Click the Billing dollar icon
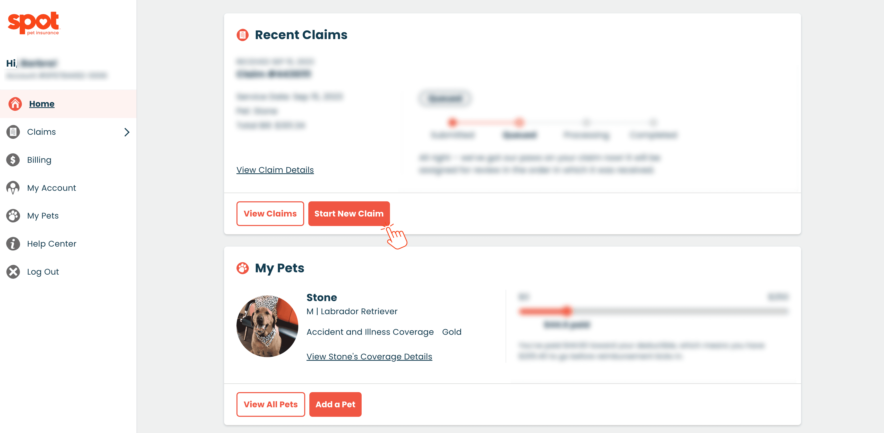The width and height of the screenshot is (884, 433). 13,159
